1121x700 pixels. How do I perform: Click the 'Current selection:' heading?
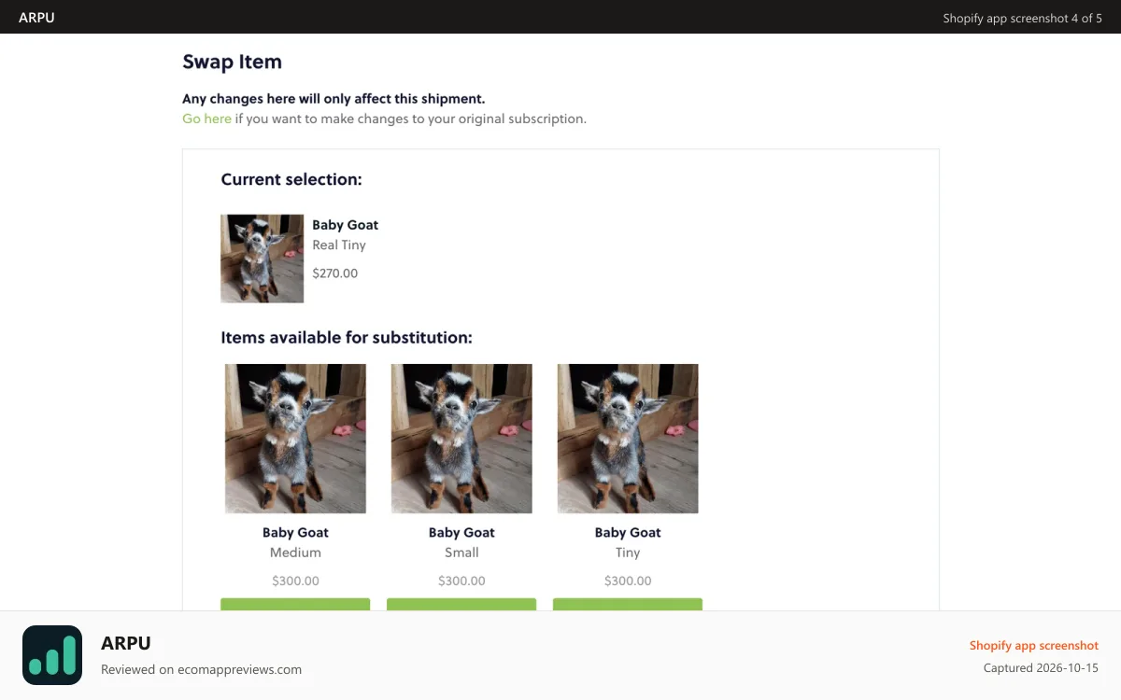(x=291, y=179)
